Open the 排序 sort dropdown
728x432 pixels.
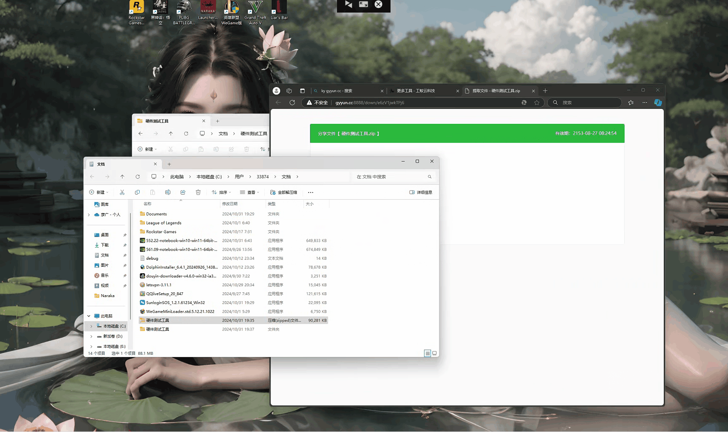click(222, 192)
